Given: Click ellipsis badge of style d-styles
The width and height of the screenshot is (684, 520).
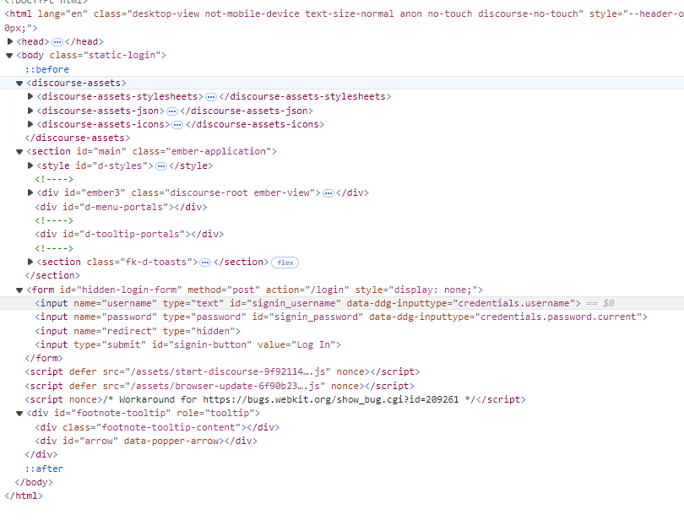Looking at the screenshot, I should coord(161,166).
